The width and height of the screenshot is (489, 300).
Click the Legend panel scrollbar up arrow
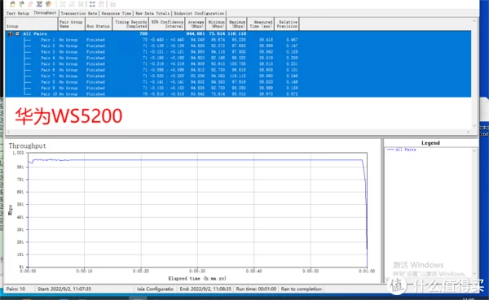[474, 151]
